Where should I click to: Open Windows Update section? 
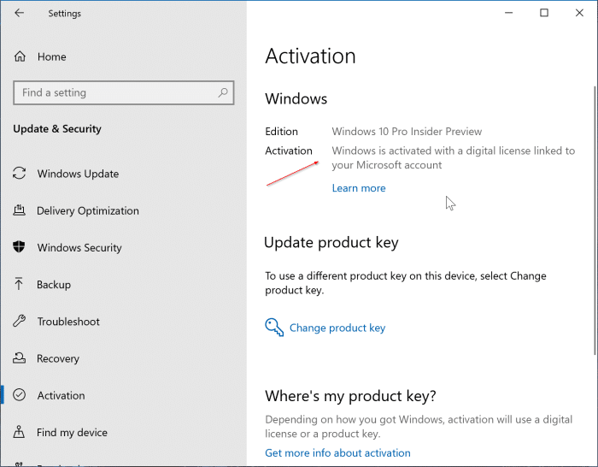[x=78, y=174]
